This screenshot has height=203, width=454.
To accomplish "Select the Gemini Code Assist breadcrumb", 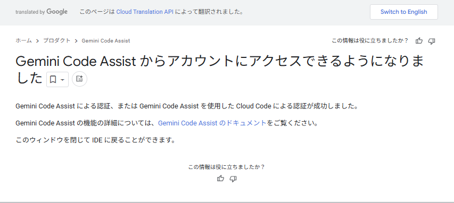I will [106, 41].
